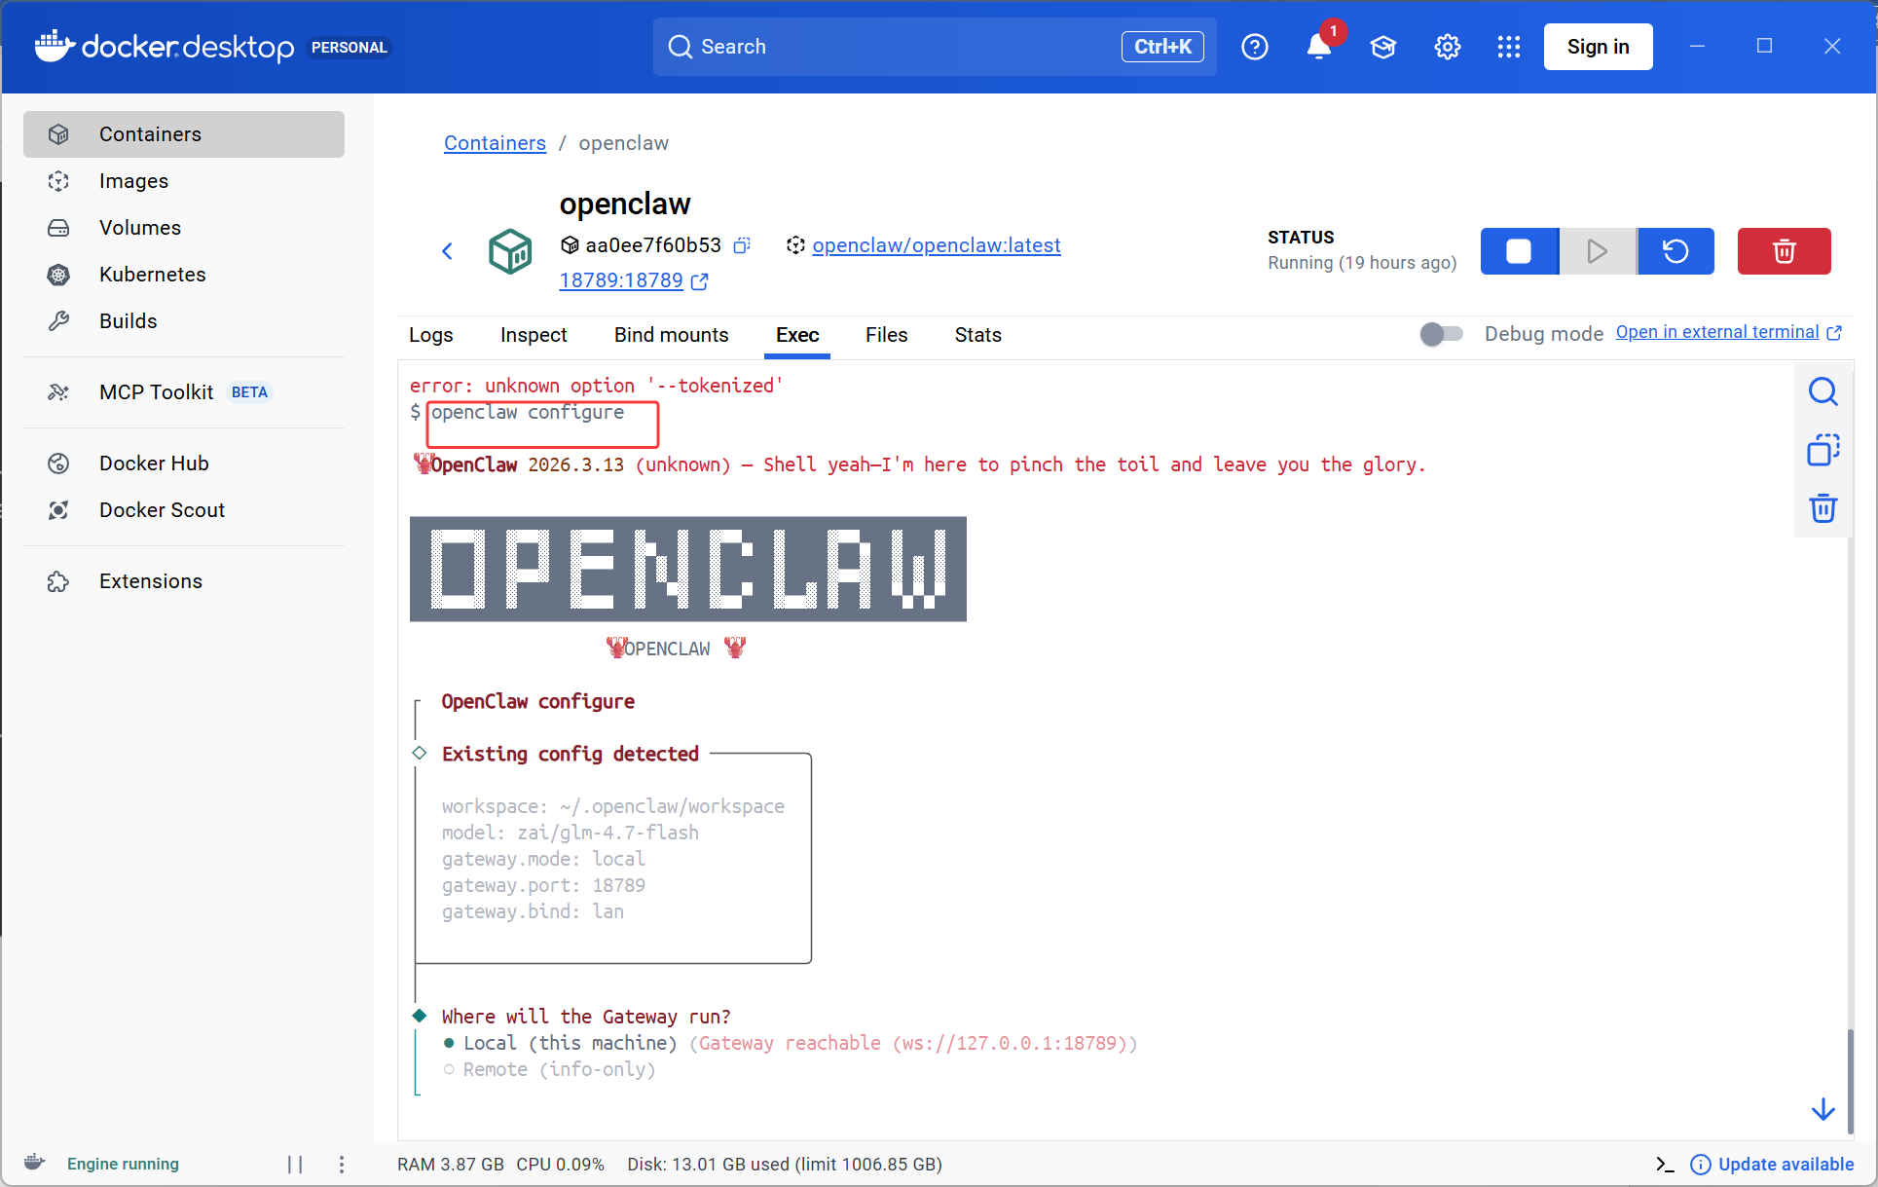Open the Learning Center graduation cap icon

click(x=1383, y=47)
